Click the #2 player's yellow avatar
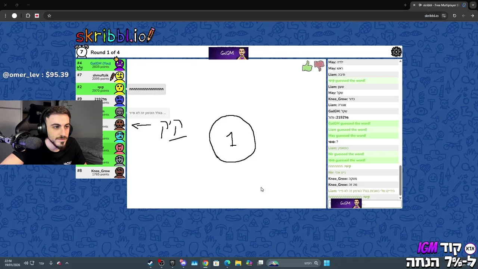This screenshot has width=478, height=269. pos(119,89)
